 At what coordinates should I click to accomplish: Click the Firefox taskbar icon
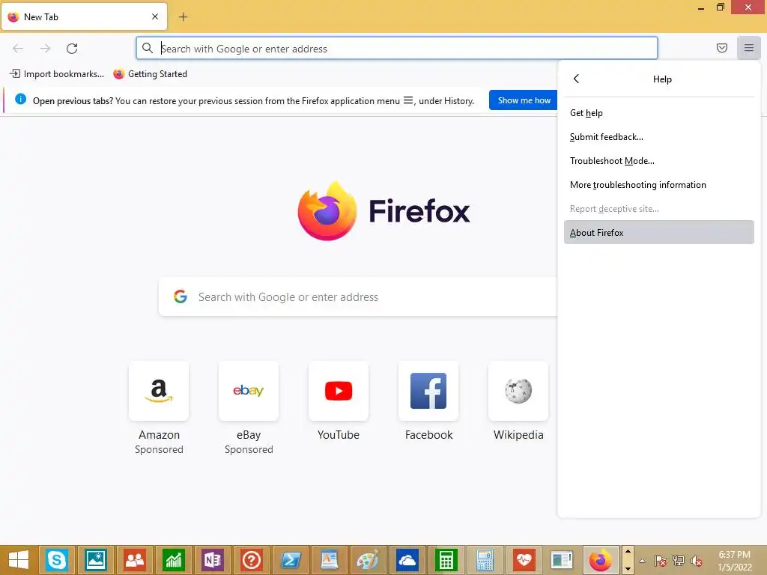point(601,560)
